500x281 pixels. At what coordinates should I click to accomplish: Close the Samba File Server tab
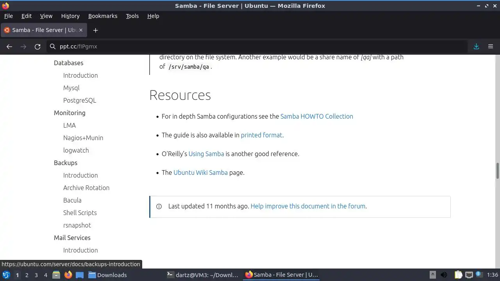[x=81, y=30]
